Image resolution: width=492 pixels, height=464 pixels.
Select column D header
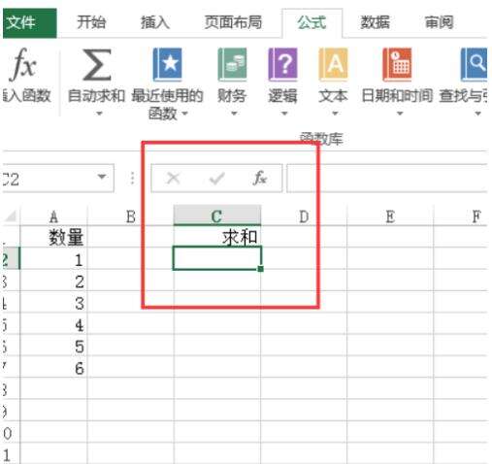click(x=304, y=216)
